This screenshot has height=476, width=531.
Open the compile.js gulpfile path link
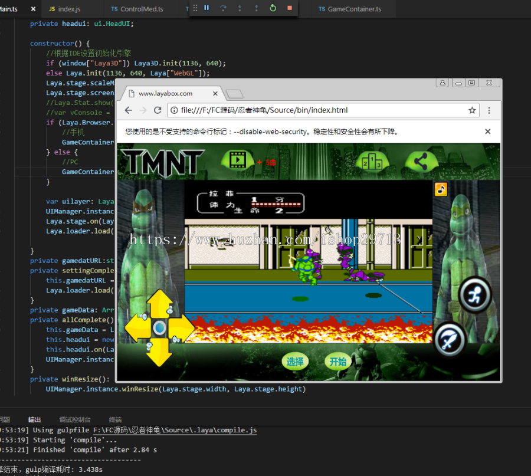pos(175,431)
